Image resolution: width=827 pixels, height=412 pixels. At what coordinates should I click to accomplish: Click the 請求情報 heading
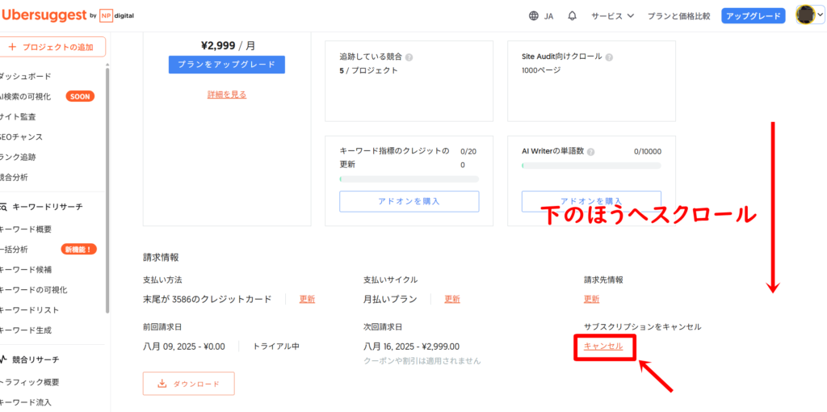click(x=161, y=258)
